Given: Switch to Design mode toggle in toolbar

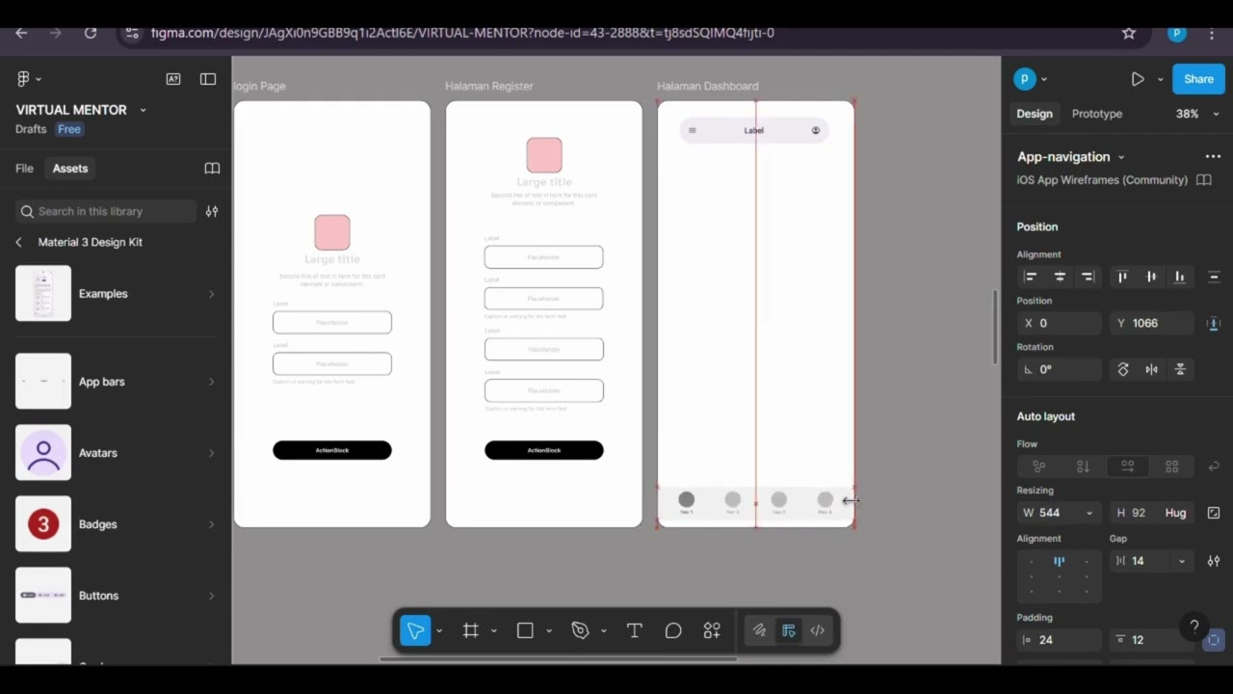Looking at the screenshot, I should pos(788,630).
